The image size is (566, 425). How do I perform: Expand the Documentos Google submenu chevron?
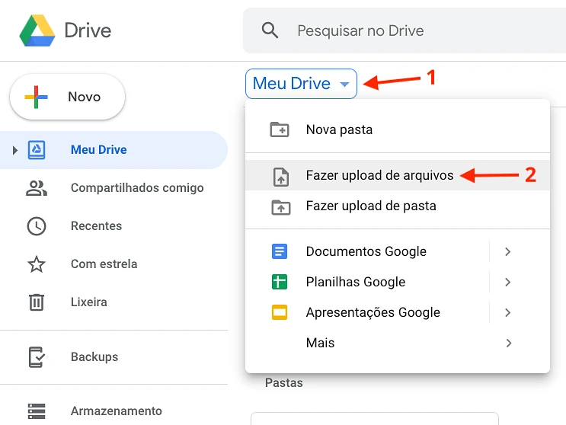pyautogui.click(x=508, y=251)
